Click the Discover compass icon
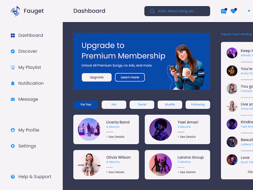This screenshot has height=190, width=253. click(13, 51)
